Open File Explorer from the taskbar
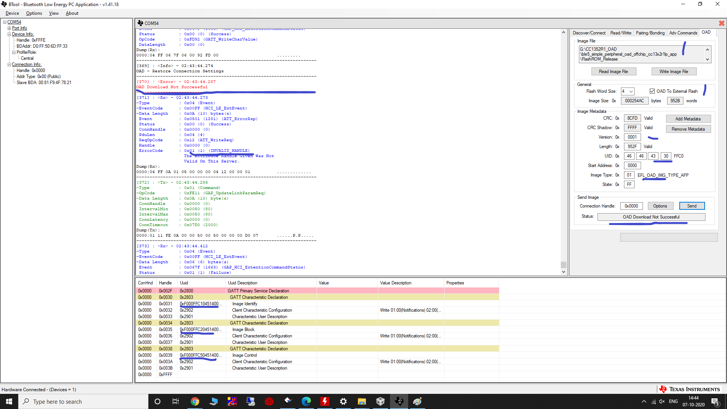This screenshot has width=727, height=409. [362, 401]
